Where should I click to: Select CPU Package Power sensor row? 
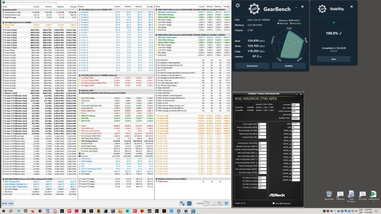pos(116,141)
